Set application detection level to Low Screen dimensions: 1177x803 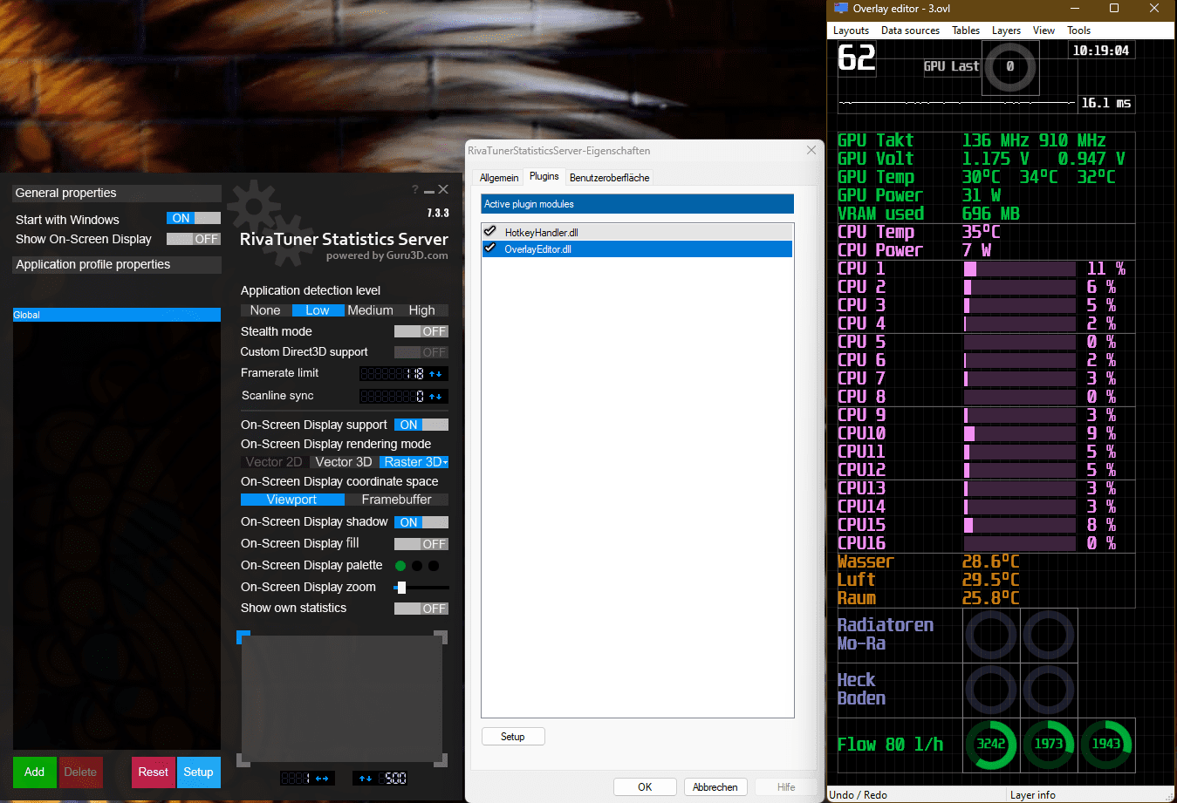(318, 310)
